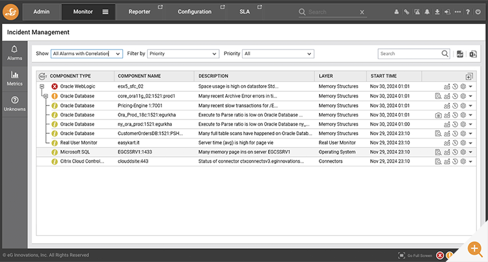
Task: Click 'Space usage is high on datastore' description
Action: coord(238,86)
